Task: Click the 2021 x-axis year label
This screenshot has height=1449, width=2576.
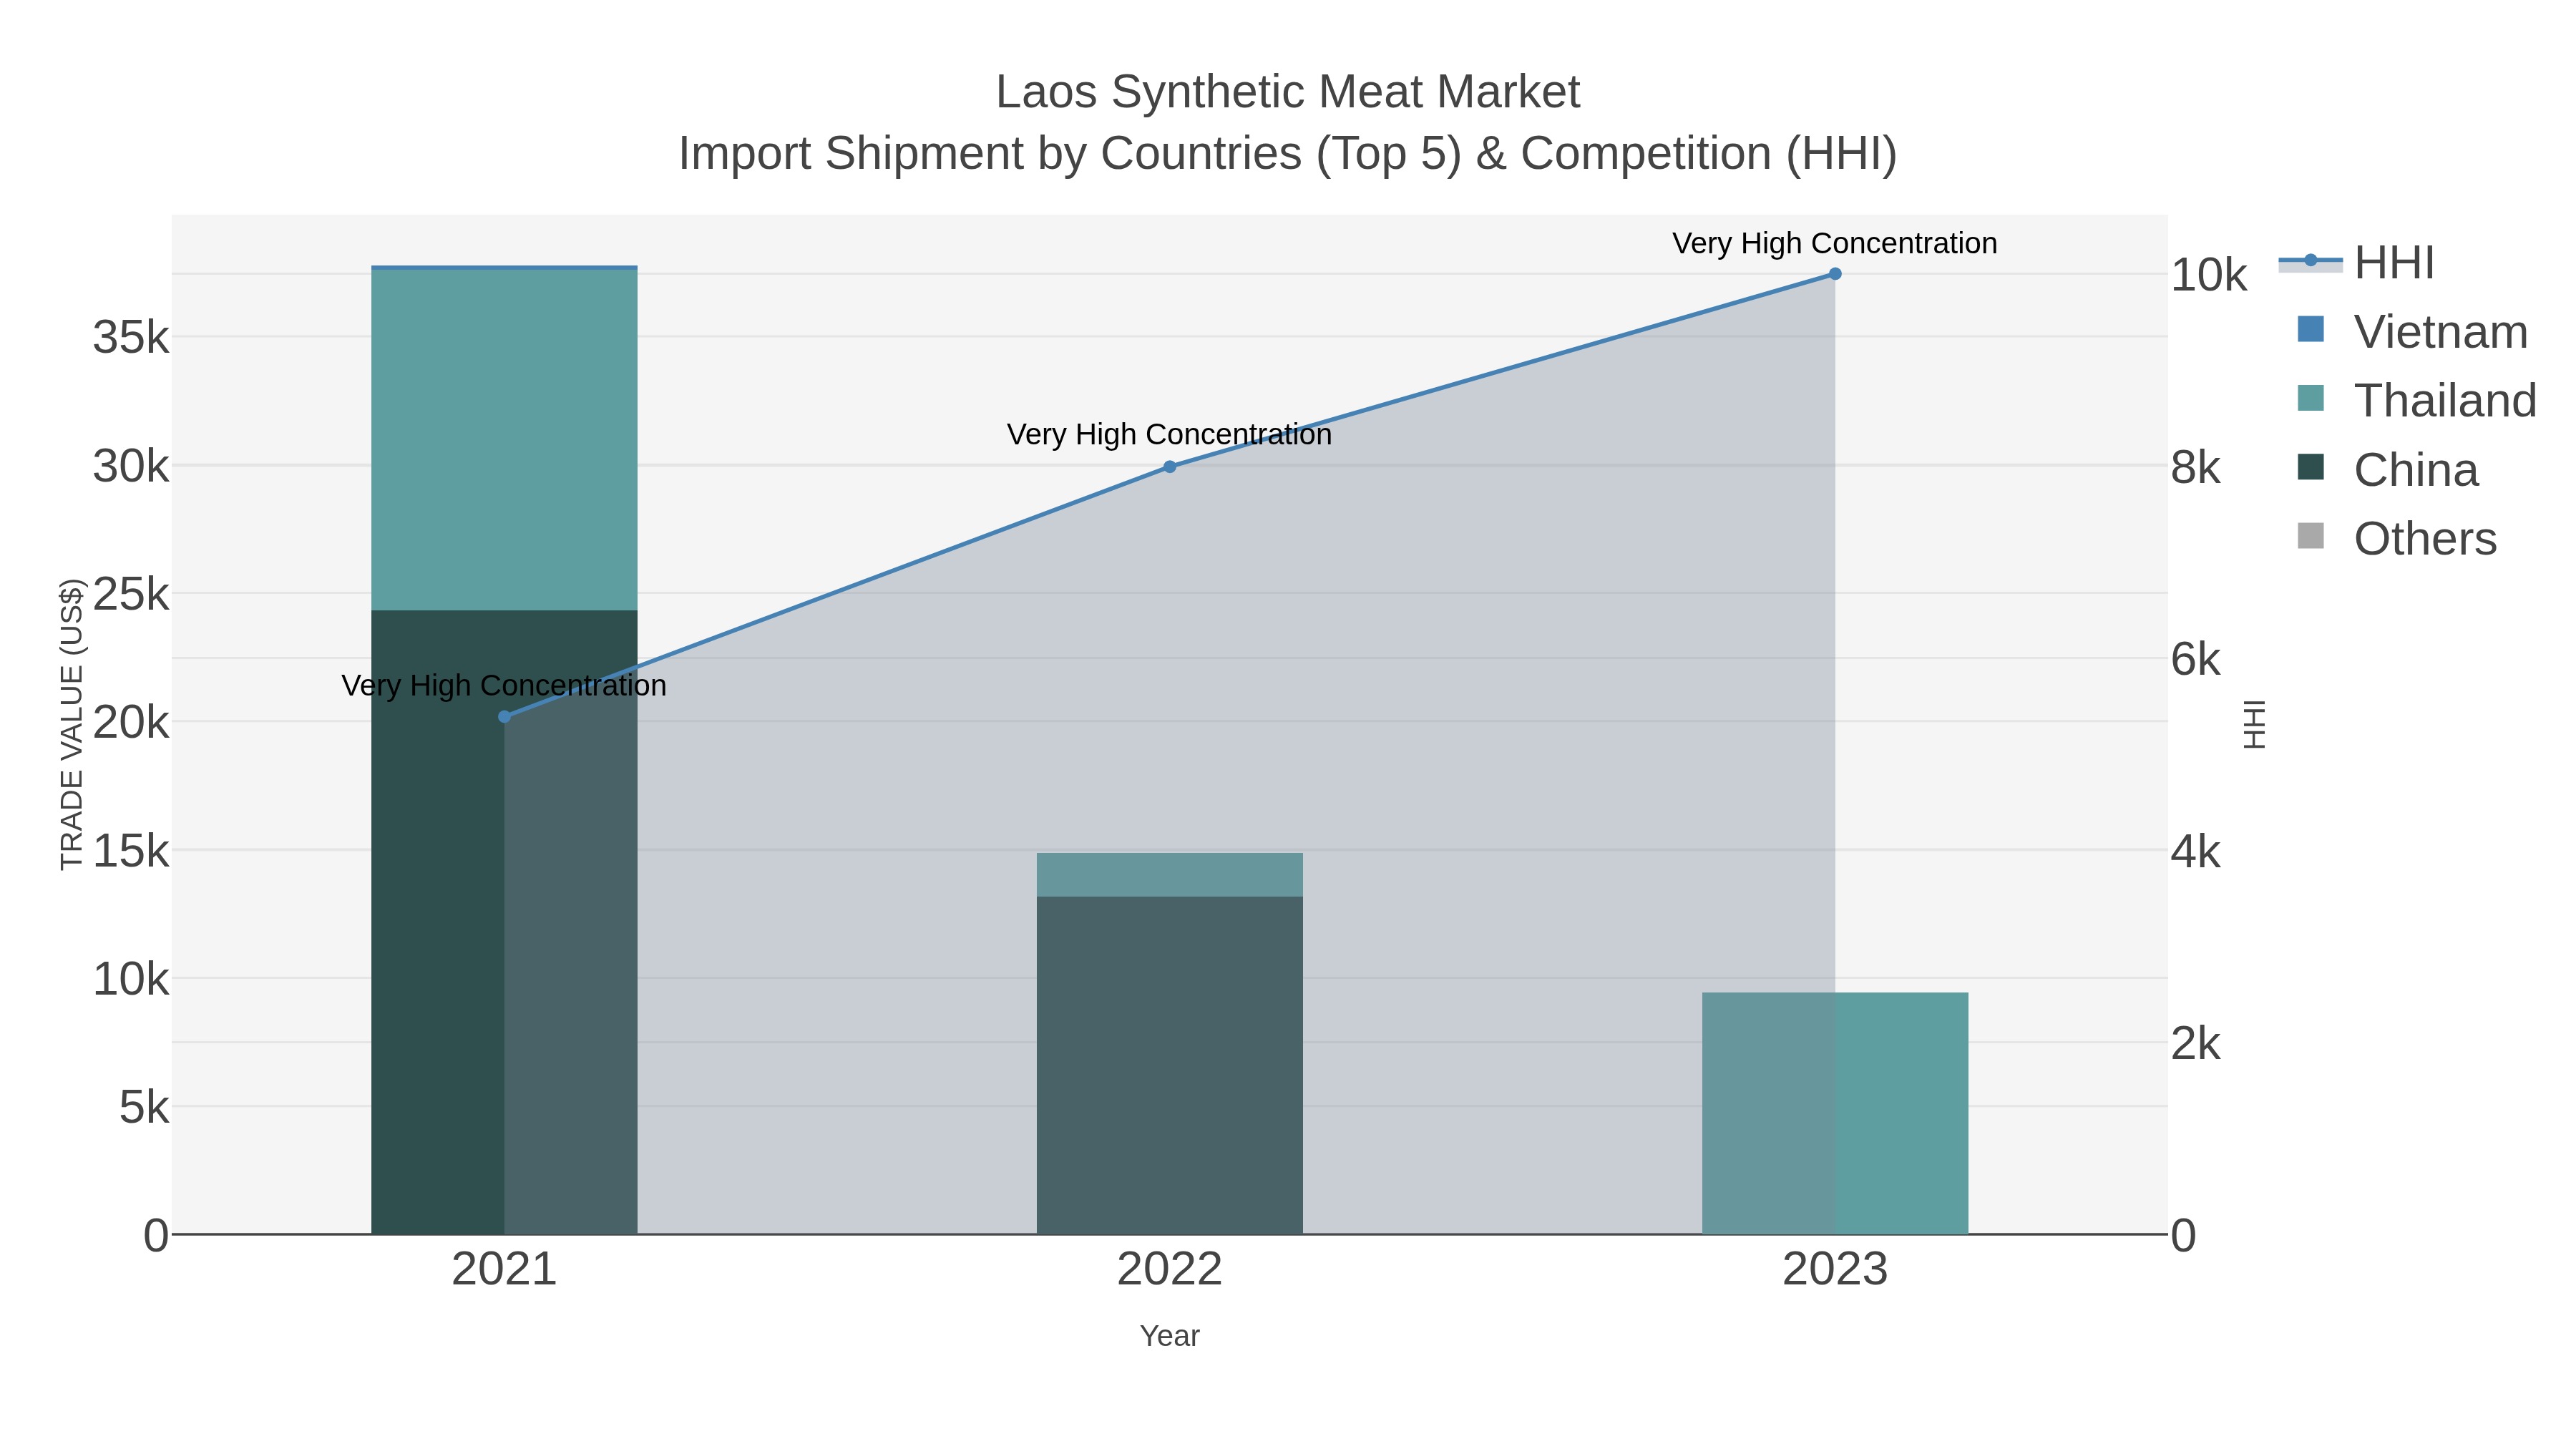Action: [504, 1270]
